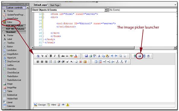Click the paste clipboard icon
This screenshot has width=179, height=111.
(x=107, y=56)
